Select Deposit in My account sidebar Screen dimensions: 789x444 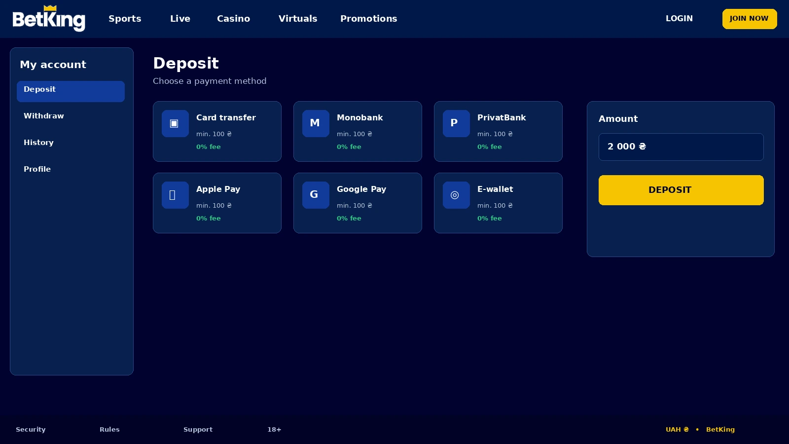point(71,91)
